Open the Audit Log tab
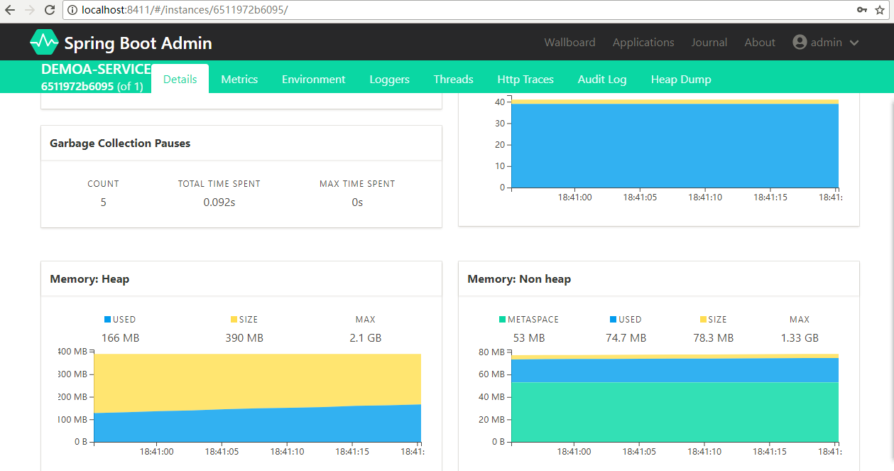The width and height of the screenshot is (894, 471). (602, 79)
